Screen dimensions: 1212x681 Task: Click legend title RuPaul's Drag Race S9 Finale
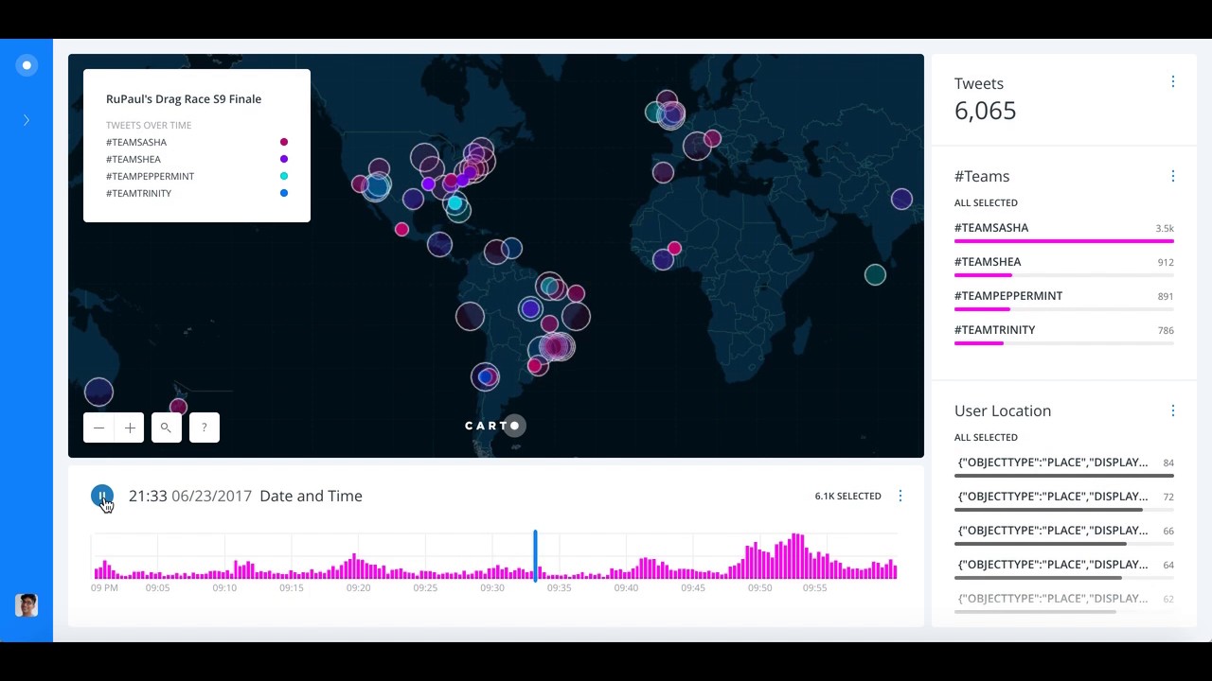click(x=184, y=98)
